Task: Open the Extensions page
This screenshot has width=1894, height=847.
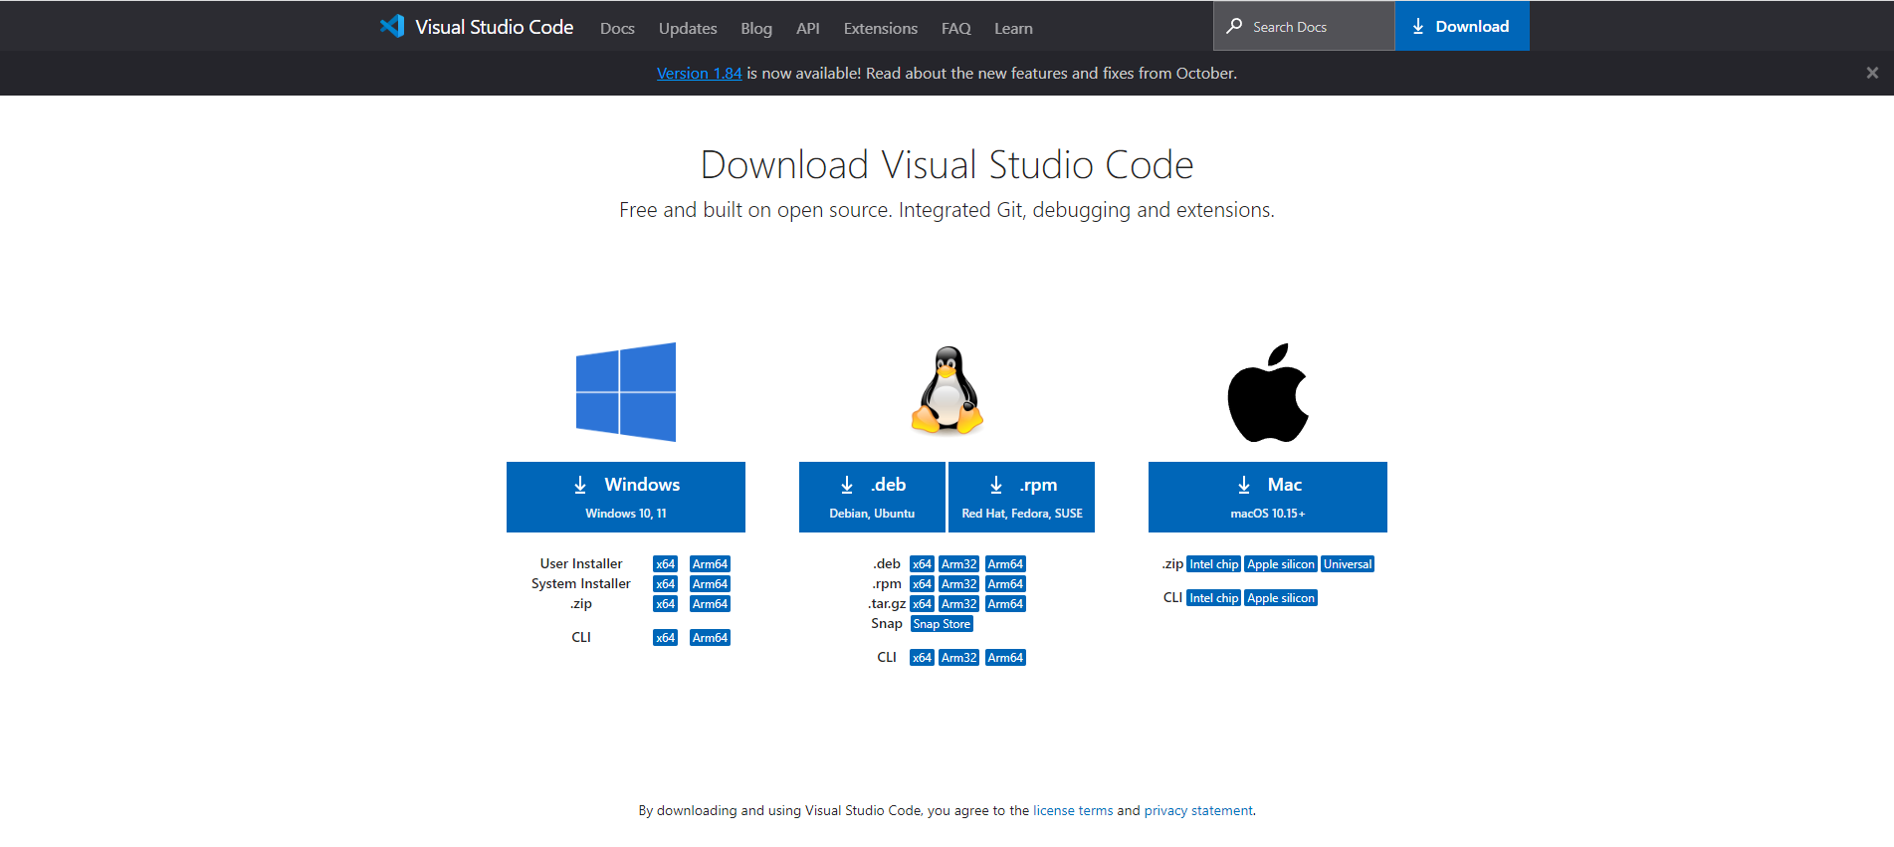Action: (x=881, y=28)
